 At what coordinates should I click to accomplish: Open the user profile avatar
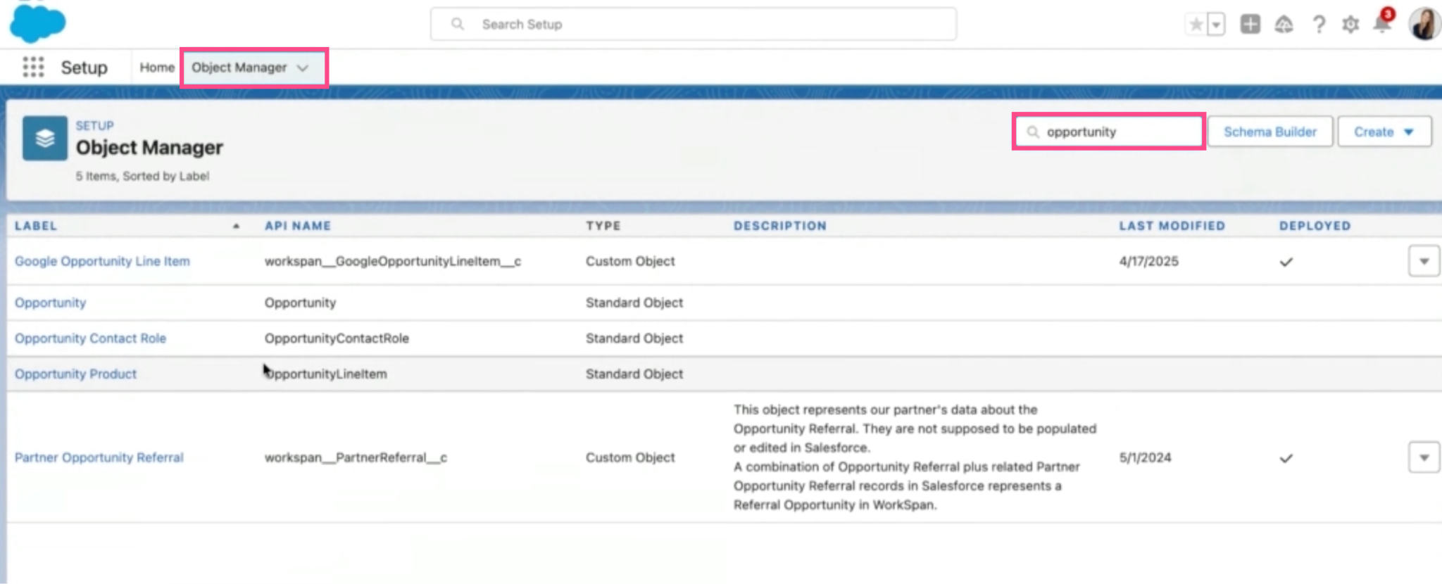1424,23
